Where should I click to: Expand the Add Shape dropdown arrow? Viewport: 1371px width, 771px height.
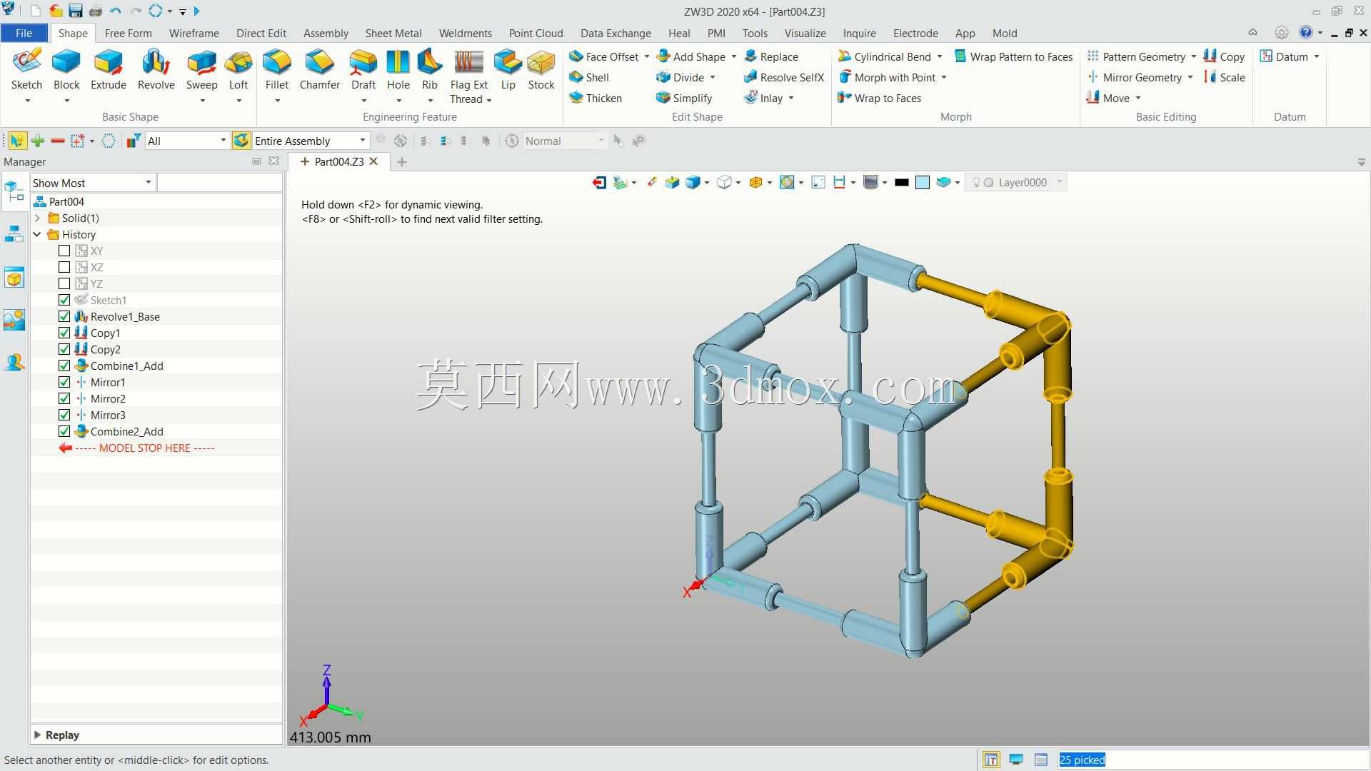733,56
